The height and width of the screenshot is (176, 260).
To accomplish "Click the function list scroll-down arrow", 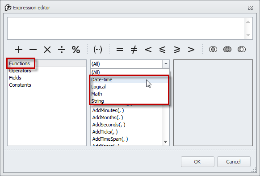I will coord(165,142).
